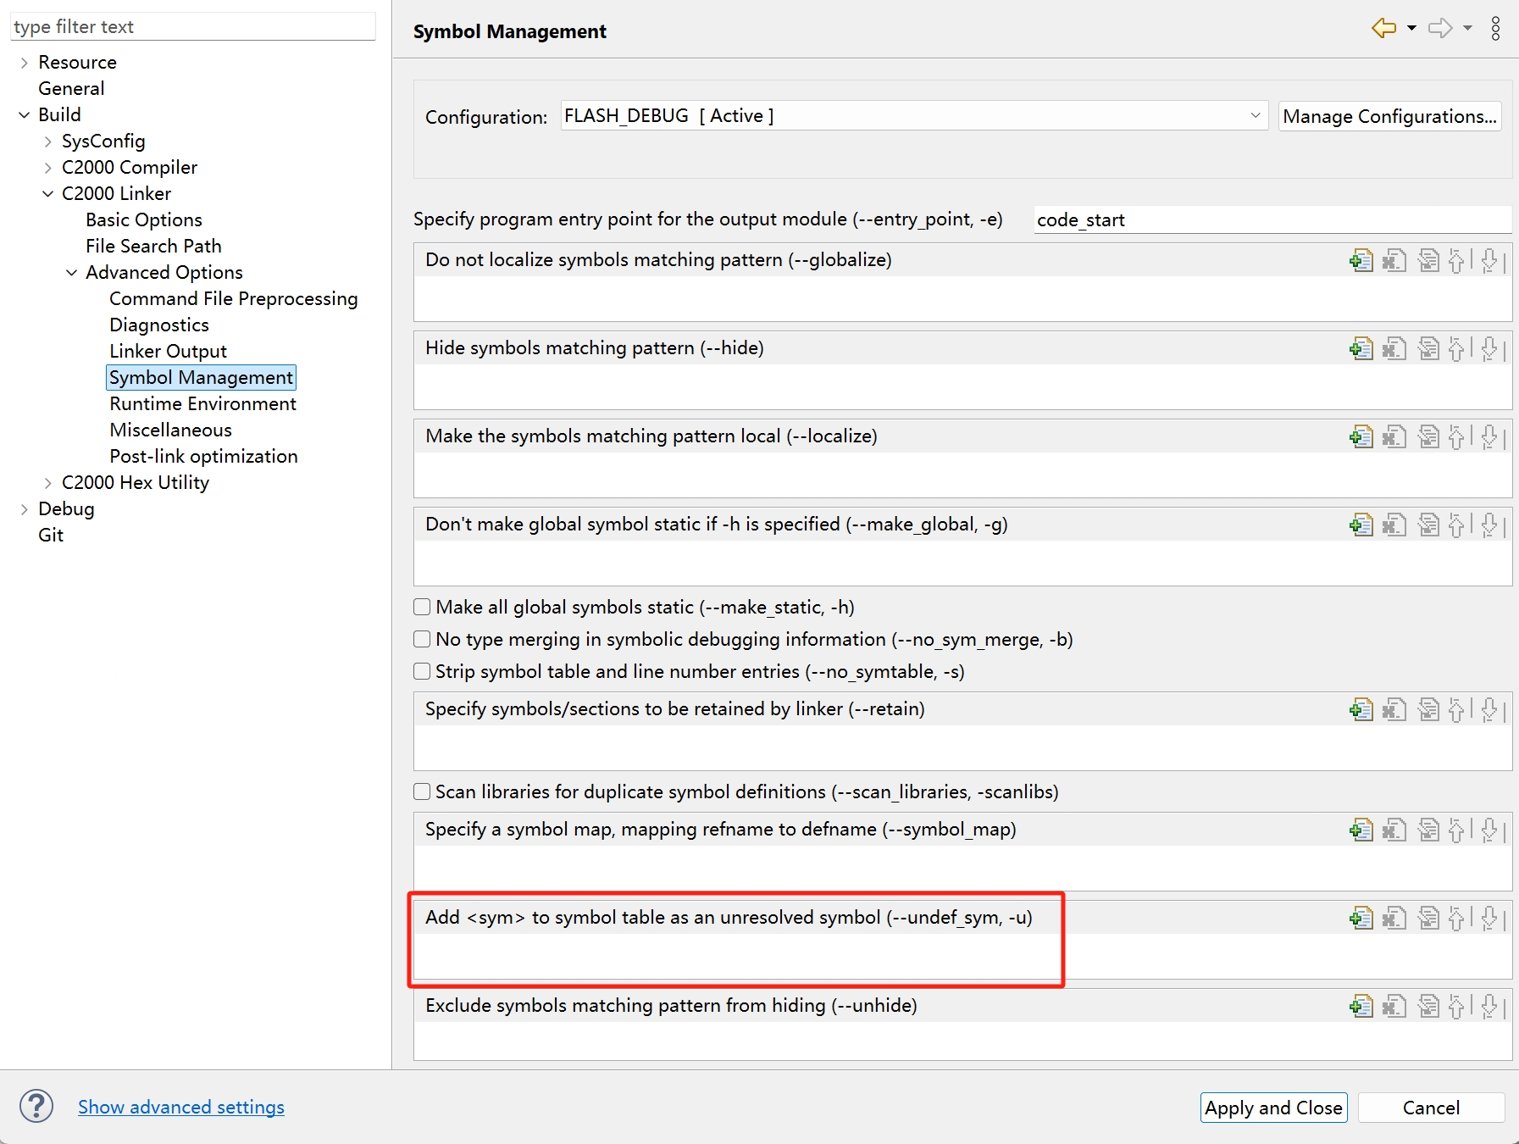The width and height of the screenshot is (1519, 1144).
Task: Select Runtime Environment in the tree
Action: (x=202, y=404)
